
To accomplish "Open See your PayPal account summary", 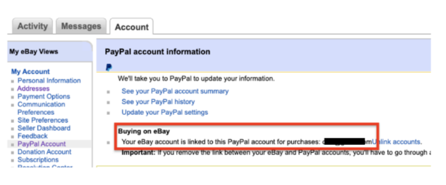I will click(x=175, y=91).
